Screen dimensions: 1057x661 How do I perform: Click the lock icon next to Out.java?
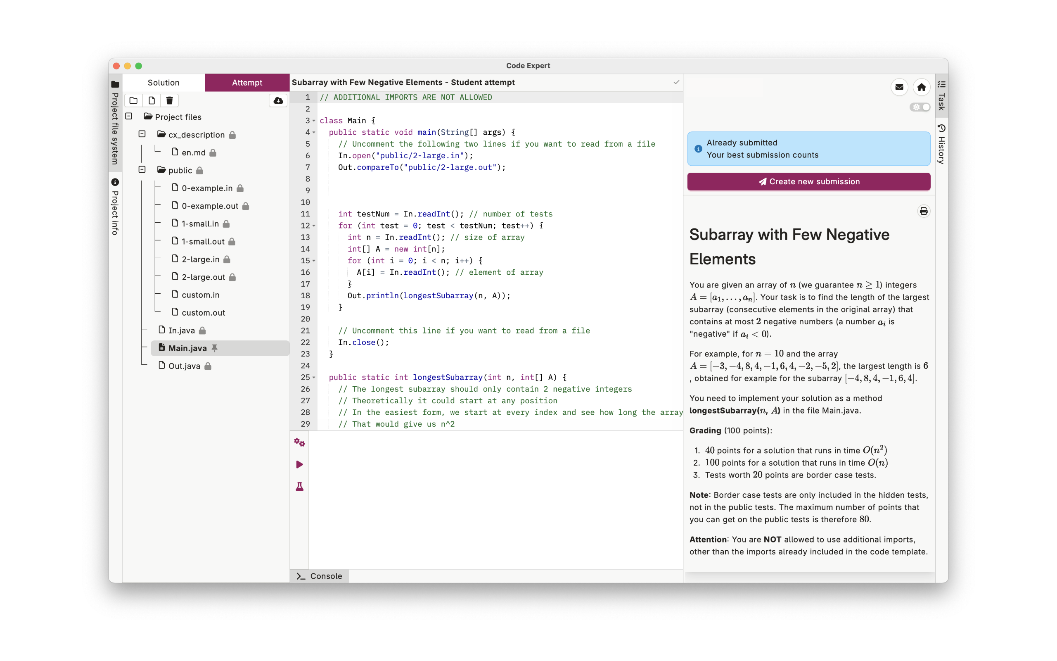pyautogui.click(x=208, y=366)
